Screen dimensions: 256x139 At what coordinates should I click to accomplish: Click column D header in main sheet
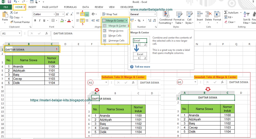[x=65, y=44]
